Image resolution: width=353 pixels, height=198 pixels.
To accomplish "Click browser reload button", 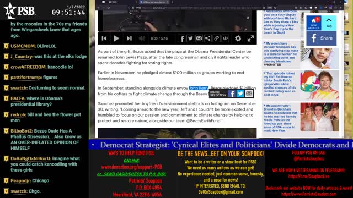I will tap(109, 8).
